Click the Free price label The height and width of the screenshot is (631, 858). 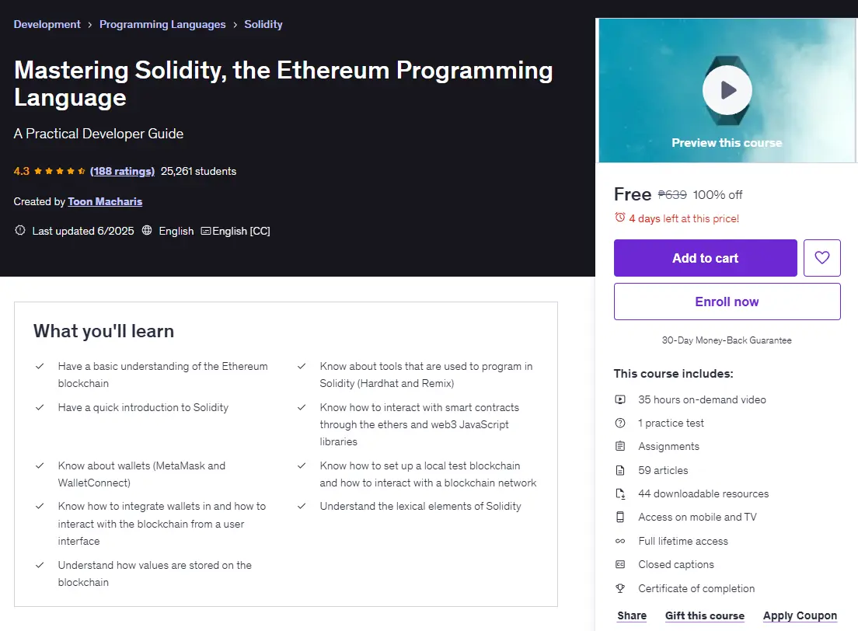pyautogui.click(x=633, y=194)
